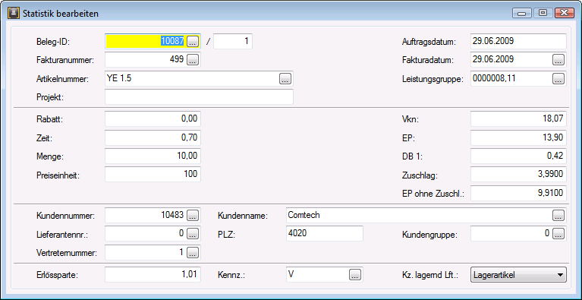Expand the Kz. lagernd Lft. Lagerartikel dropdown

518,275
